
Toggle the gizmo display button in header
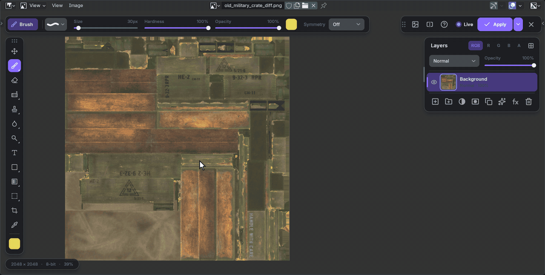tap(493, 6)
